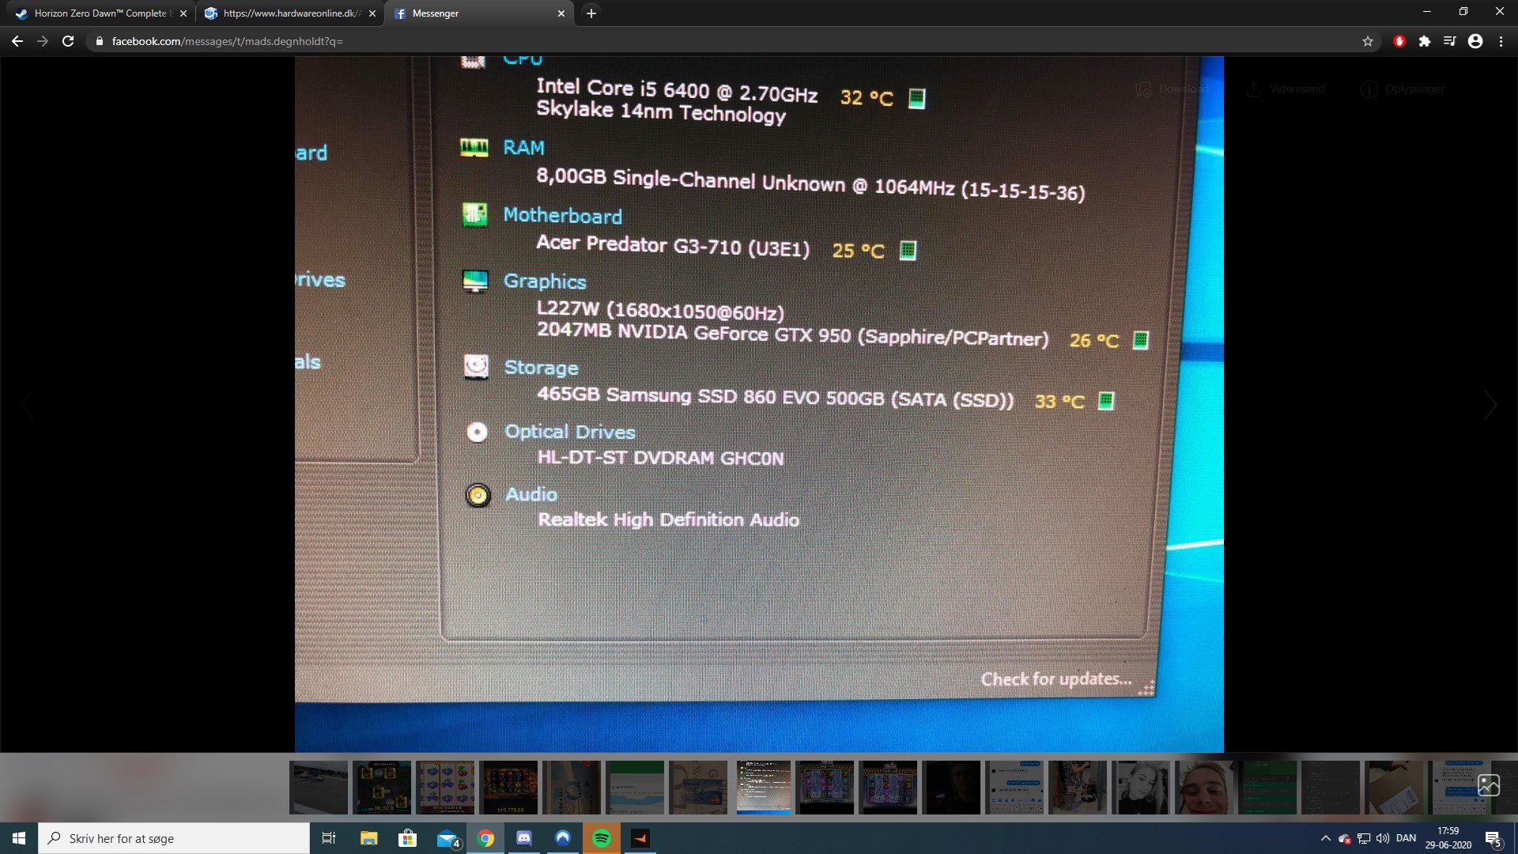
Task: Close the hardwareonline.dk tab
Action: [x=372, y=13]
